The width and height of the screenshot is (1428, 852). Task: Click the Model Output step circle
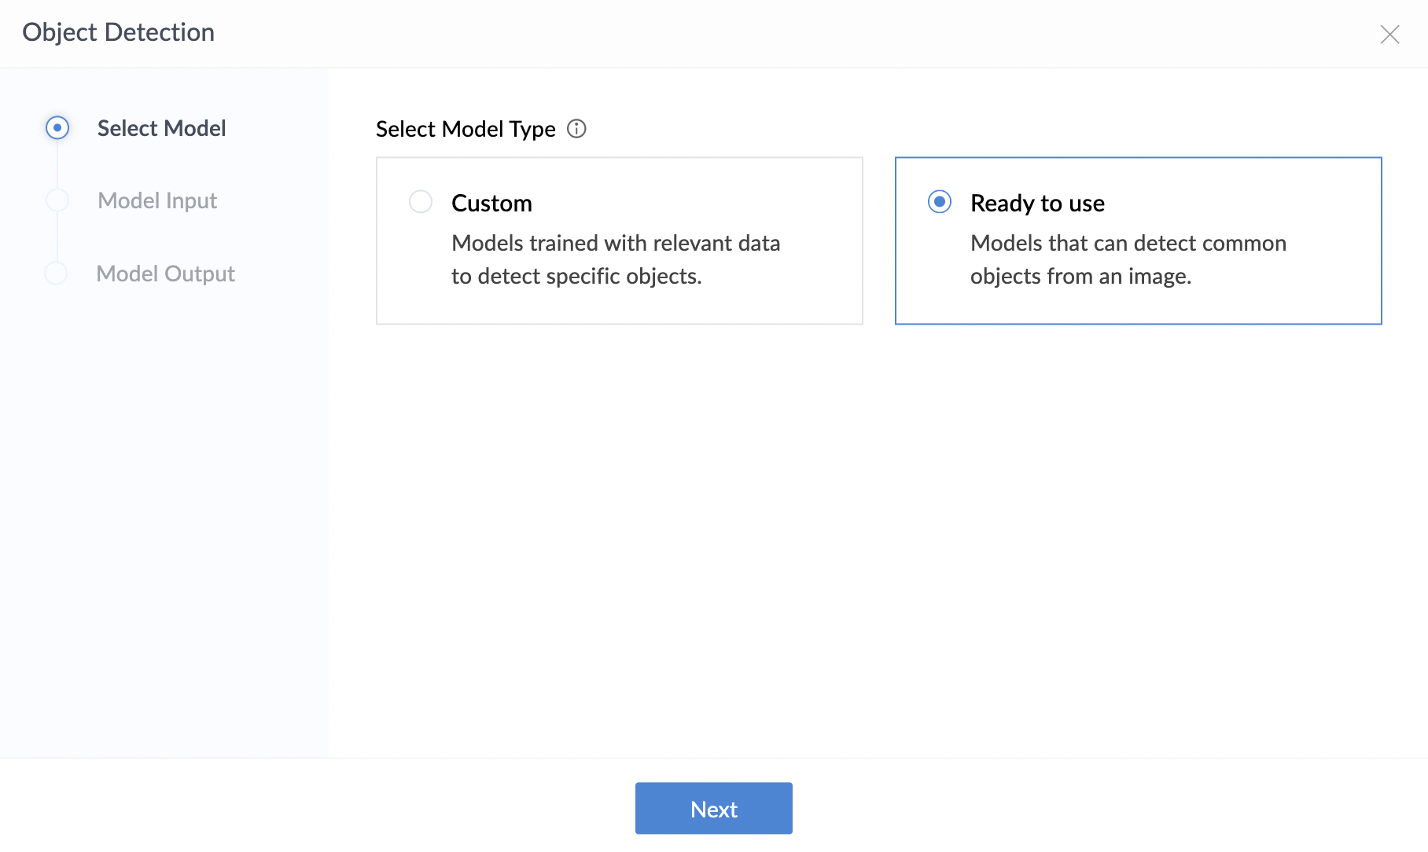(56, 274)
